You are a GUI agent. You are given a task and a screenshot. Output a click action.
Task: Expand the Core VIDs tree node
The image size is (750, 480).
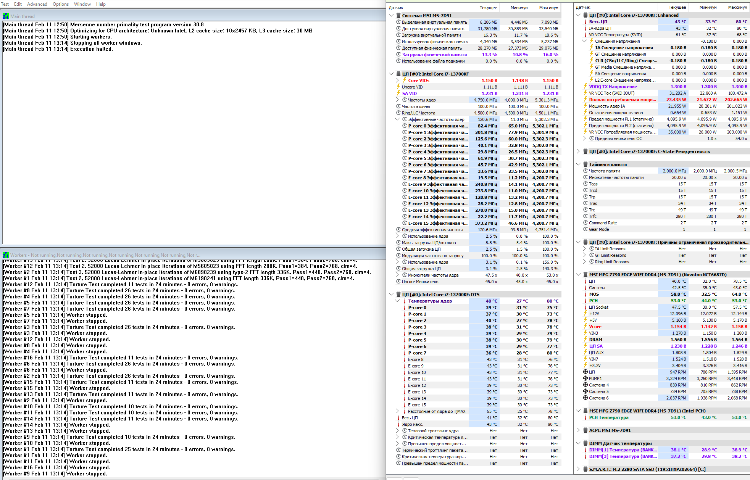(x=397, y=81)
